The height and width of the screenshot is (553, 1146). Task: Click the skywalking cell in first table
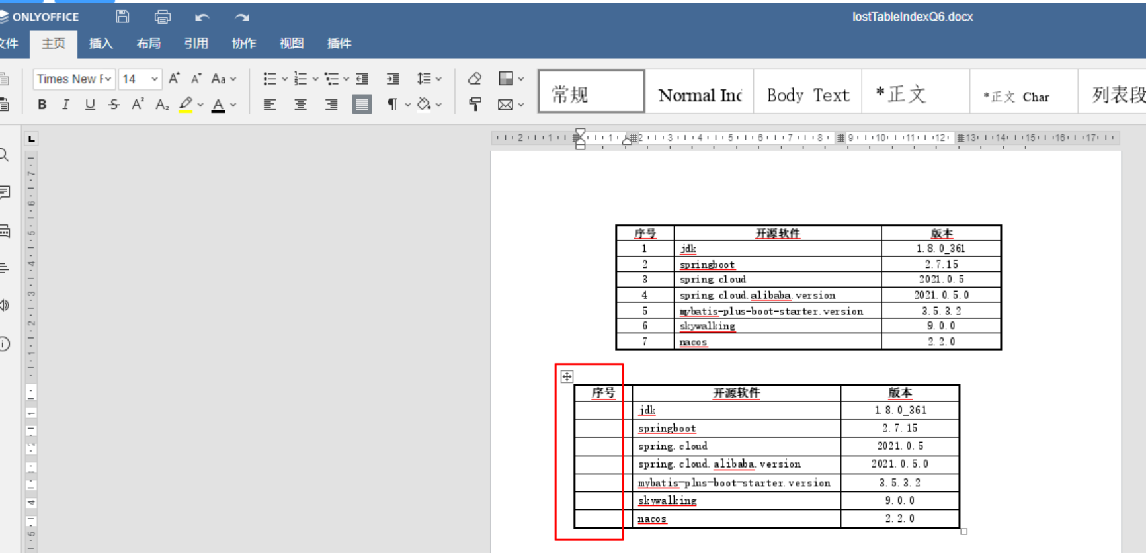coord(778,326)
